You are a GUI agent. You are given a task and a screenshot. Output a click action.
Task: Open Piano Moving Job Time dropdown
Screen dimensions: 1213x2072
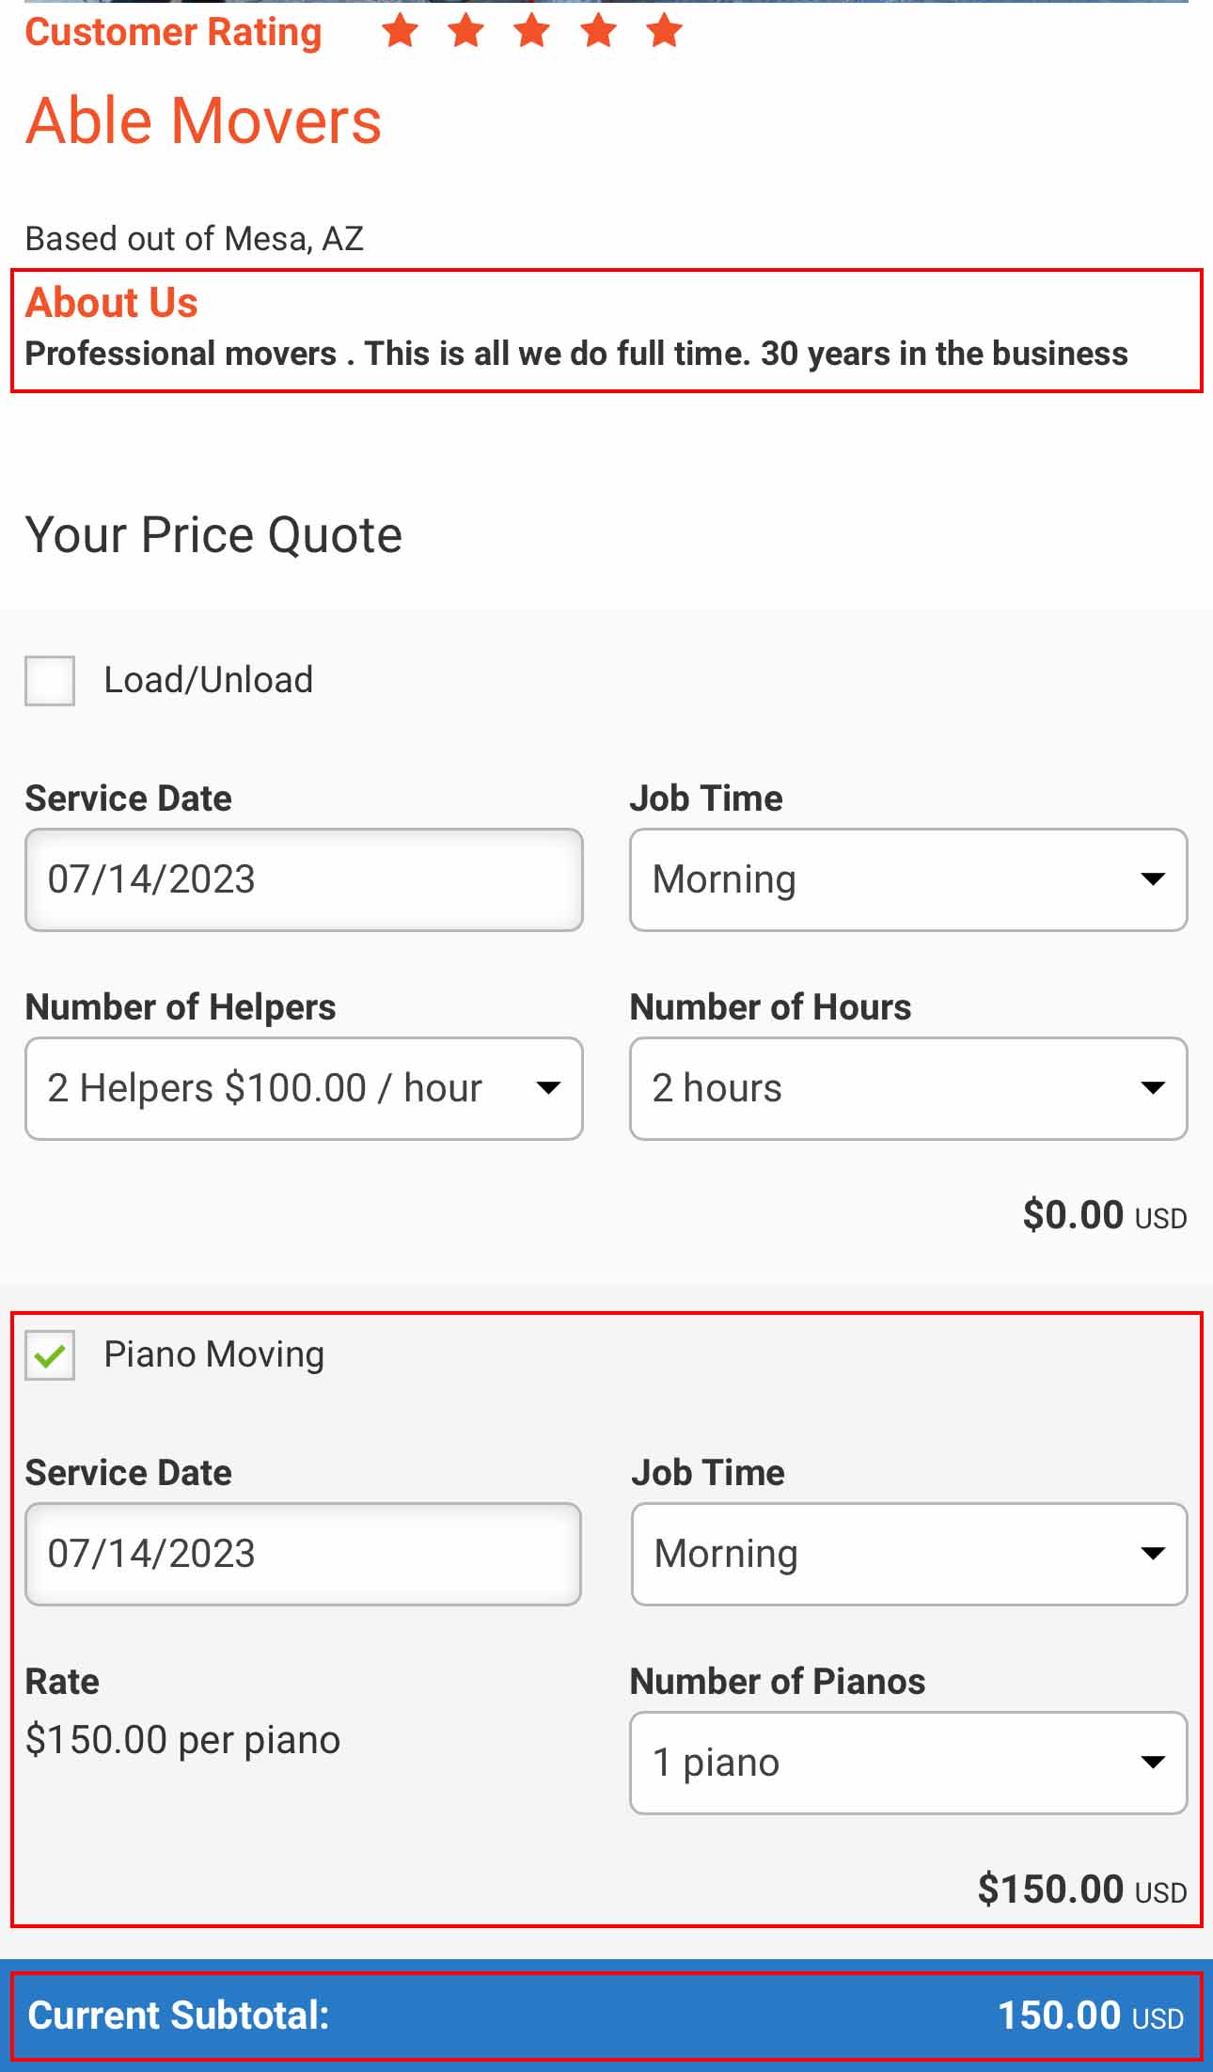(x=908, y=1554)
